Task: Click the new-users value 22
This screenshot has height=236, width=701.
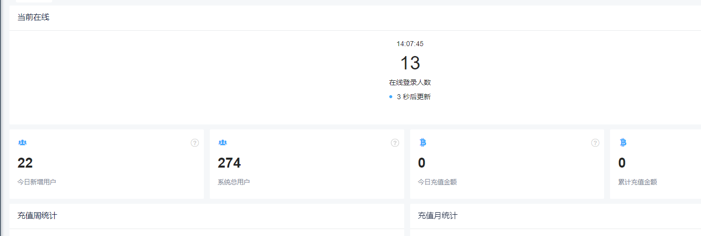Action: (x=25, y=163)
